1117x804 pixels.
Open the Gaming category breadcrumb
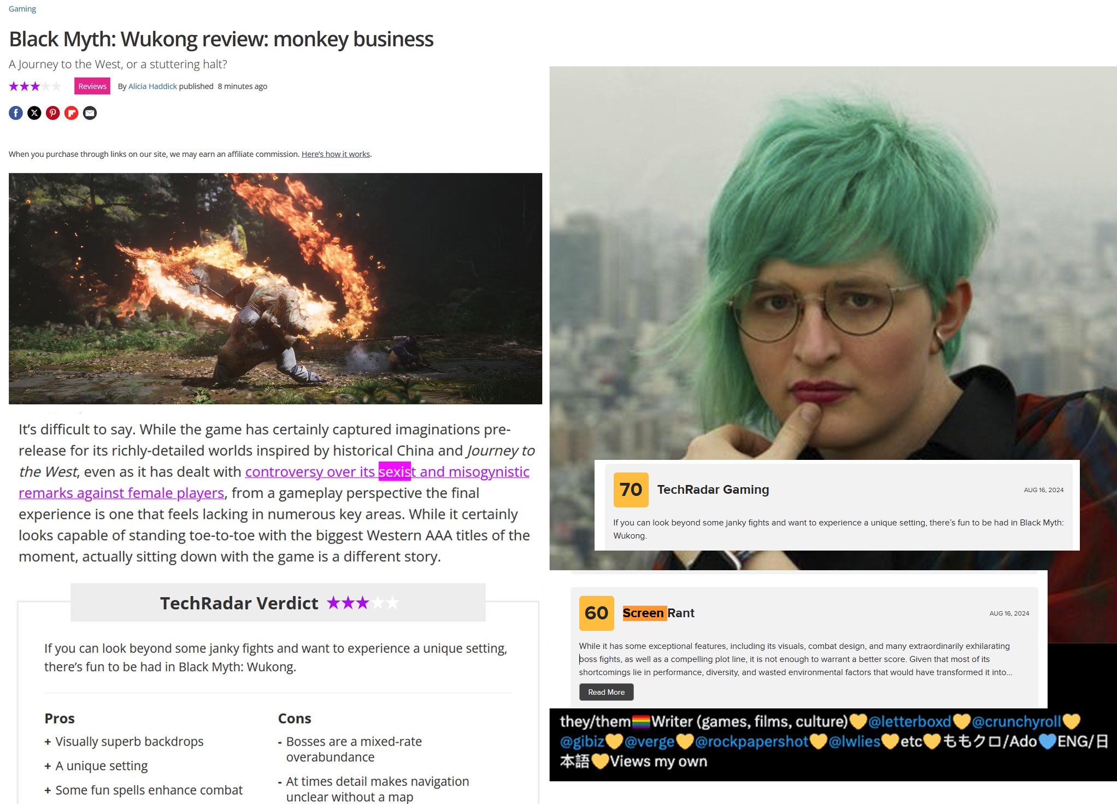(22, 9)
